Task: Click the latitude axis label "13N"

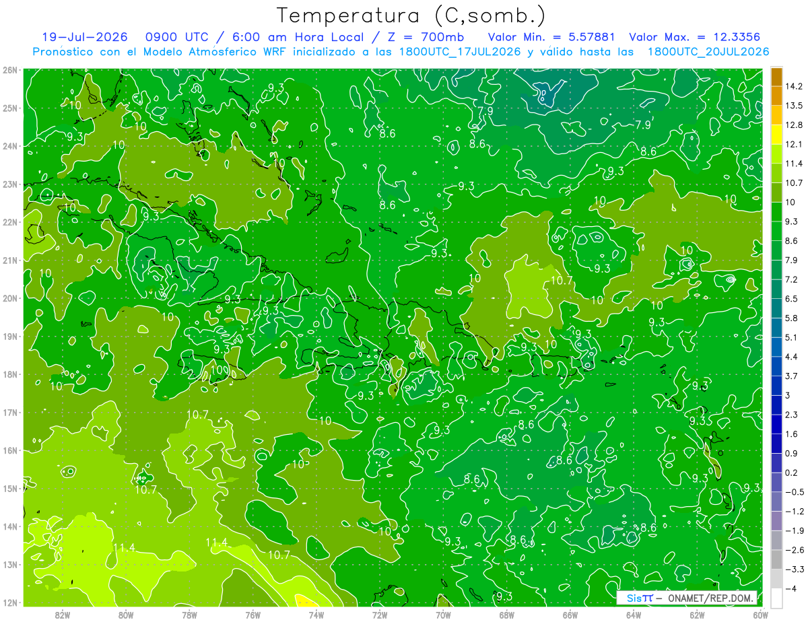Action: pos(9,564)
